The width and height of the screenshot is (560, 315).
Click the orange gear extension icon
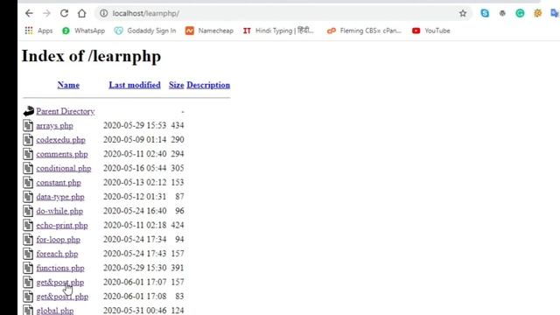538,13
